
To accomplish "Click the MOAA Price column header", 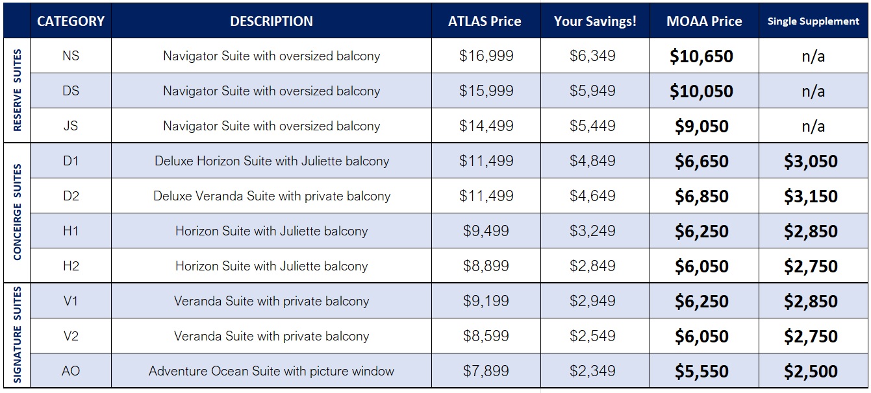I will 704,21.
